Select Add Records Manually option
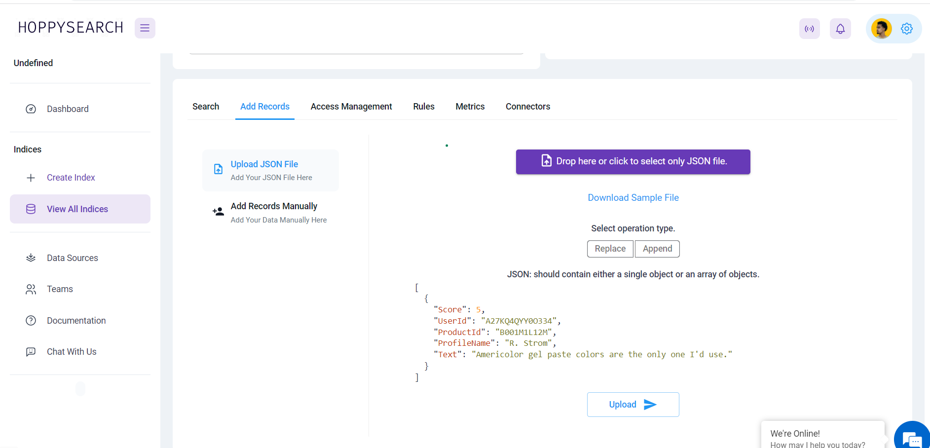930x448 pixels. 270,213
